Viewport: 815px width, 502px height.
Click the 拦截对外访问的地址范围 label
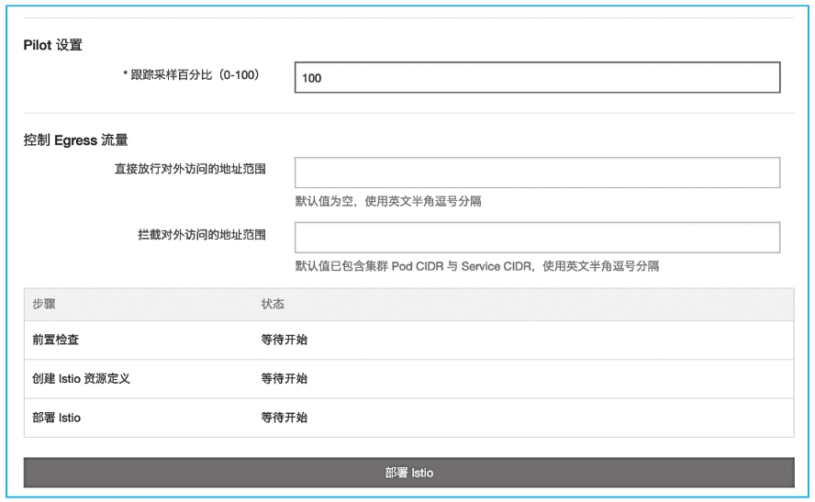[201, 234]
